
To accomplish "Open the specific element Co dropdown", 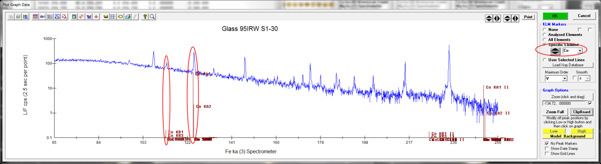I will point(580,51).
